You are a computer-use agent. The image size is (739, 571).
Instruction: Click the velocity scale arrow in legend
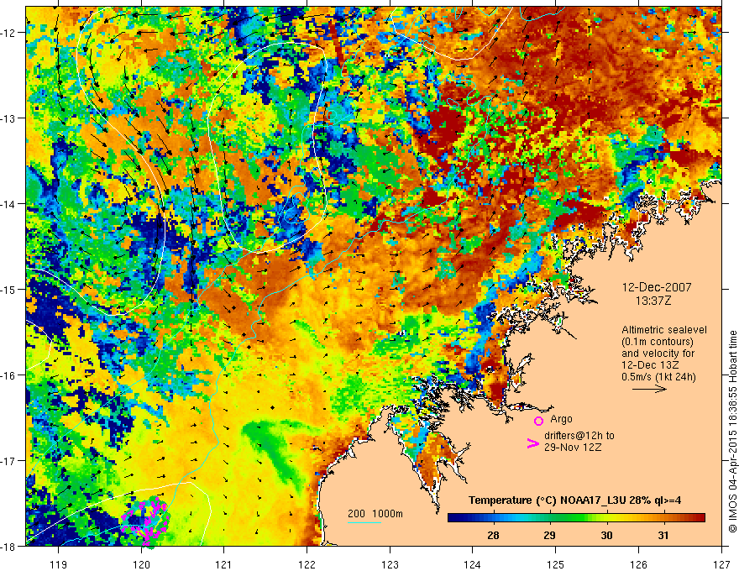click(649, 389)
